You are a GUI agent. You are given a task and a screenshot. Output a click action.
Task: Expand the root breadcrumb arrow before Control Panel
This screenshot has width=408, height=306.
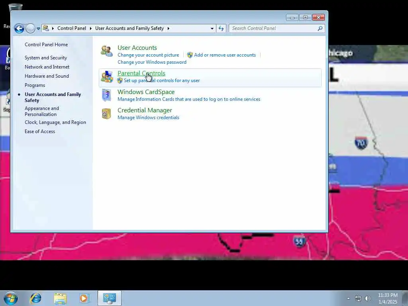point(53,28)
